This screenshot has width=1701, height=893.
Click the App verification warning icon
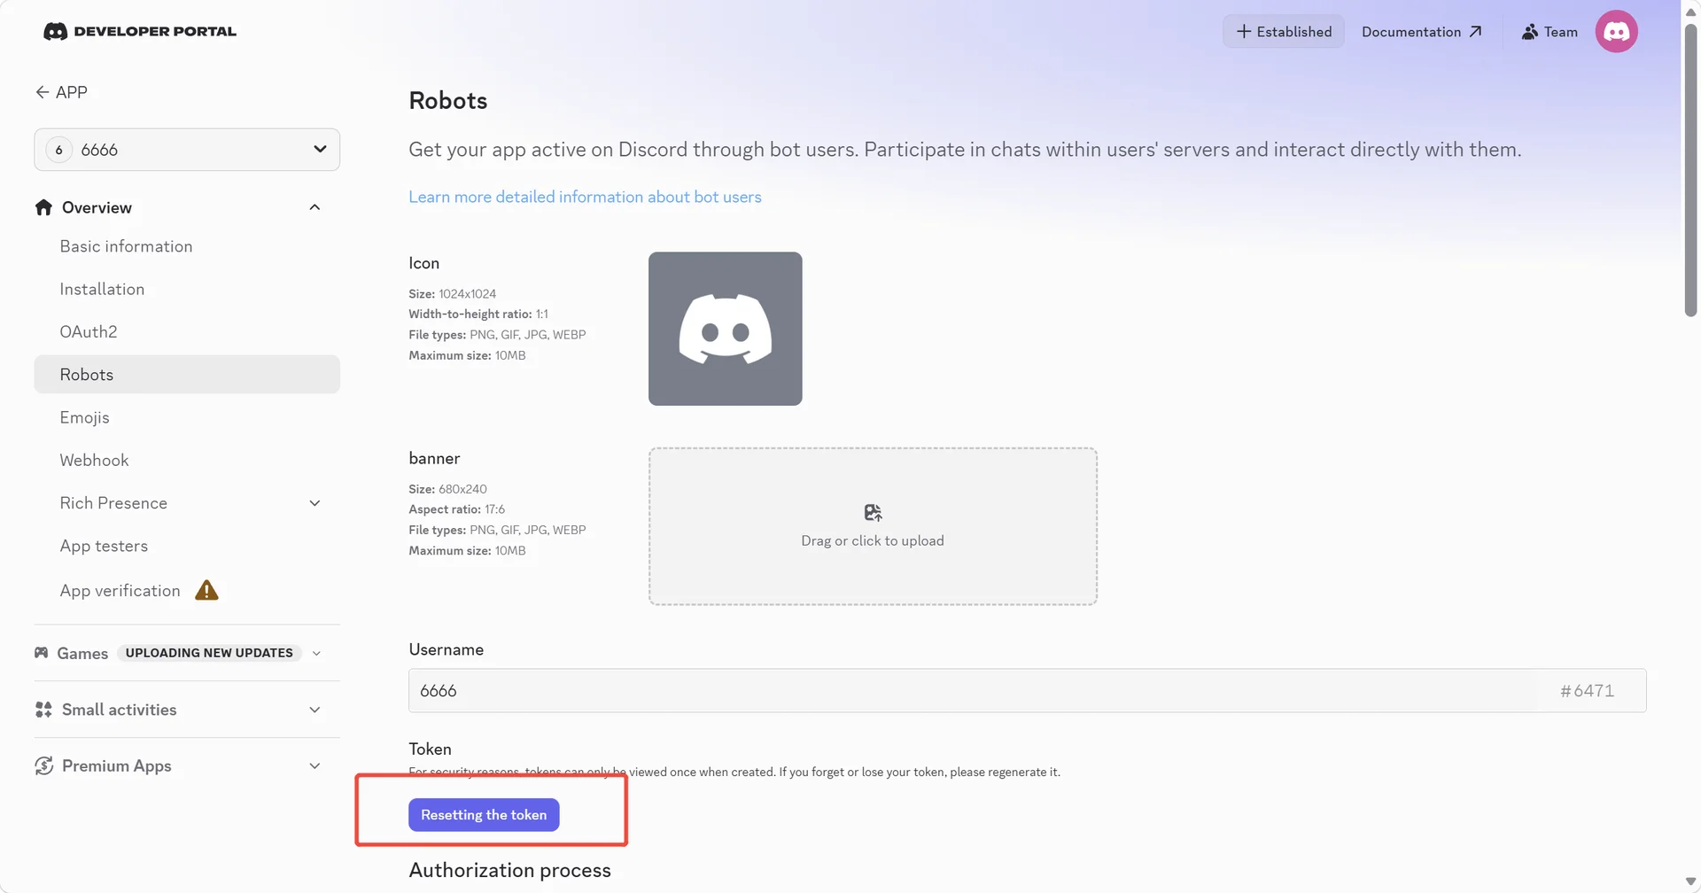[x=206, y=590]
